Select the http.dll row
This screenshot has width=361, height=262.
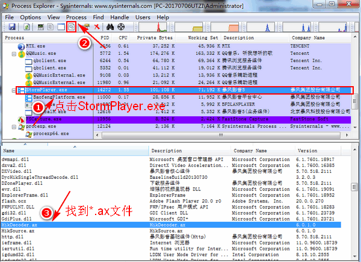(x=171, y=237)
